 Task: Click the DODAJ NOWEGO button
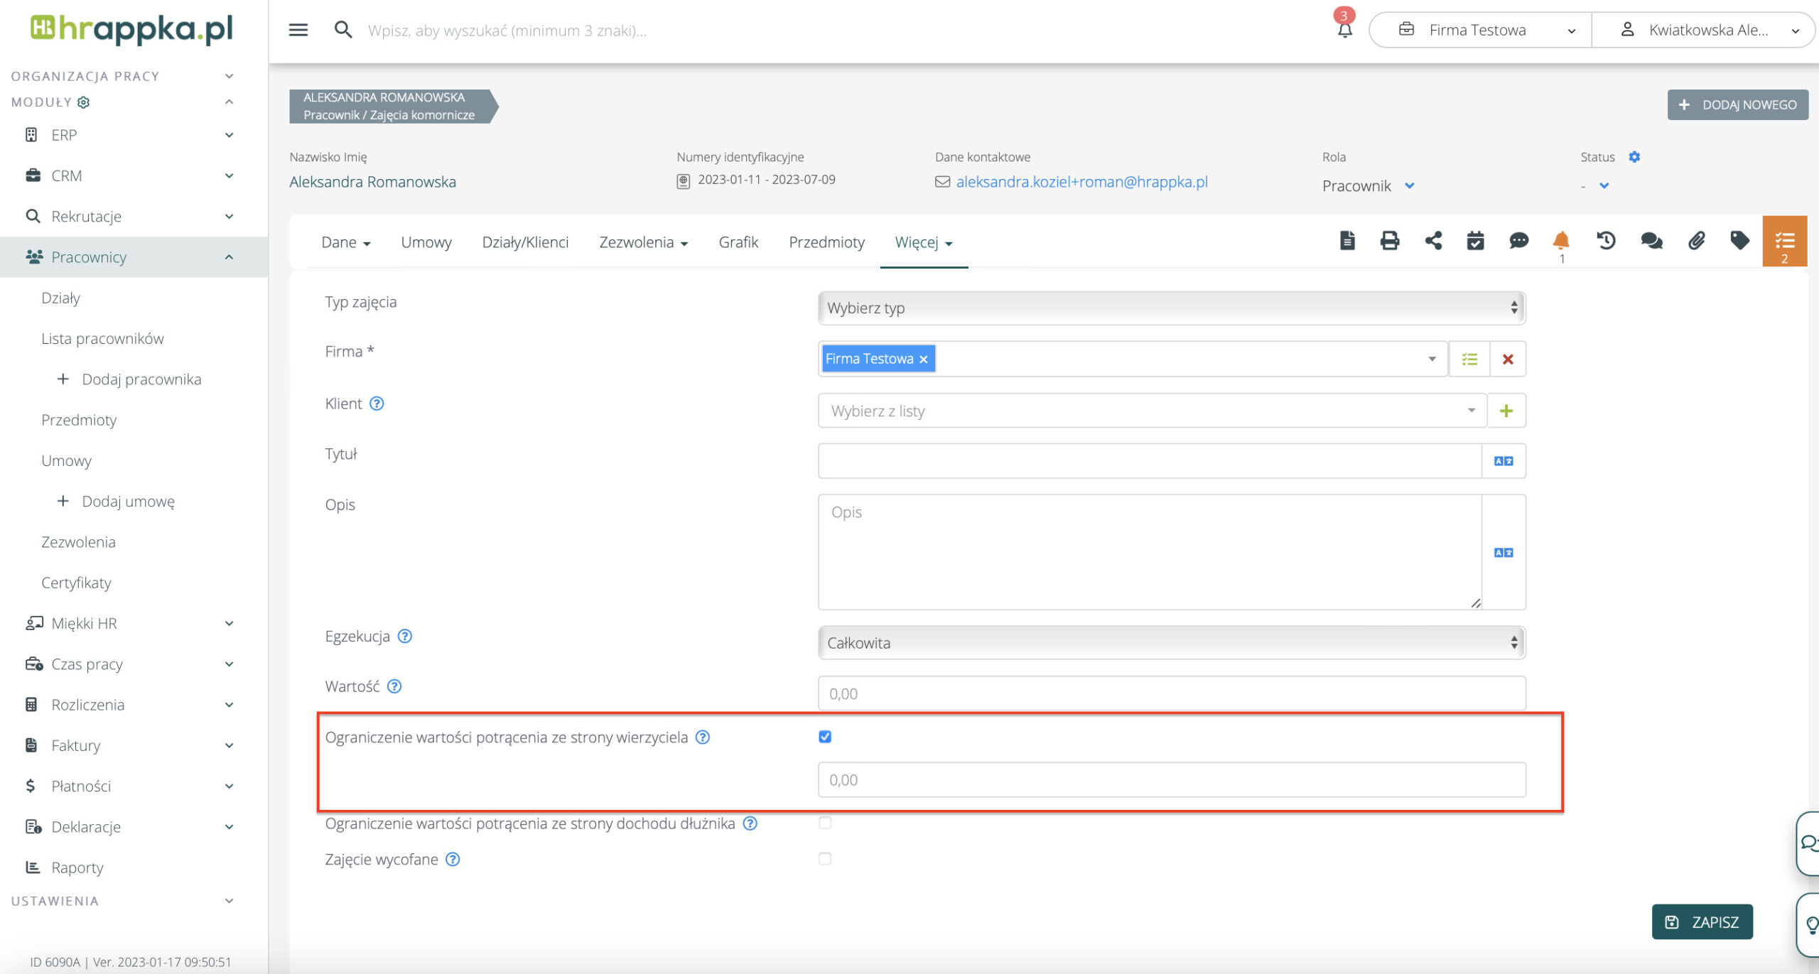tap(1737, 104)
